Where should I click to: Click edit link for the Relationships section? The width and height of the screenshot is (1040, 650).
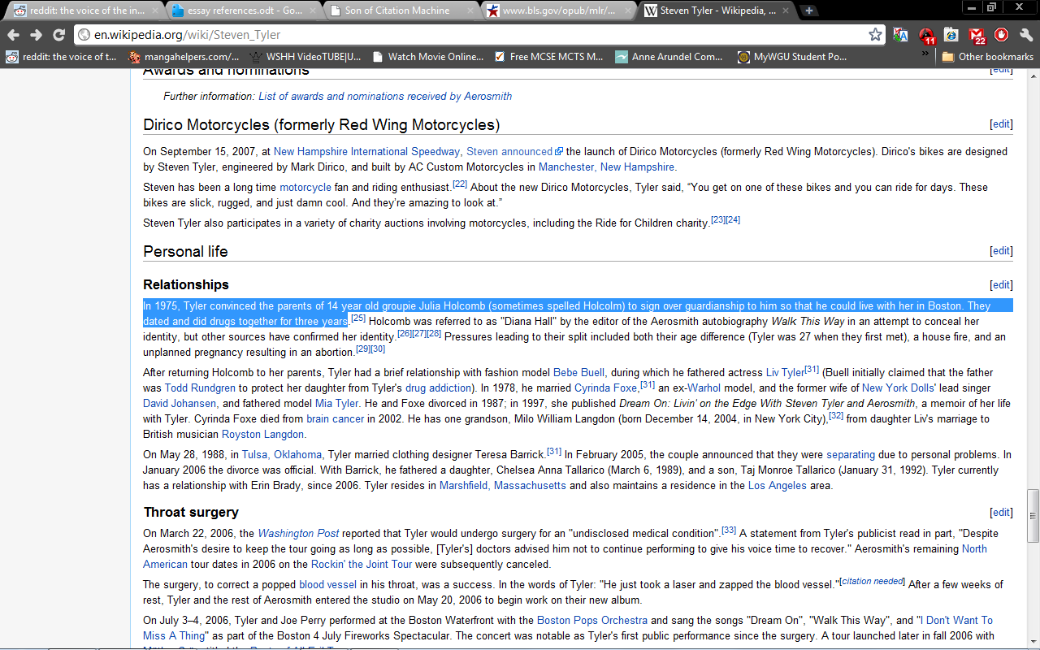tap(1001, 285)
